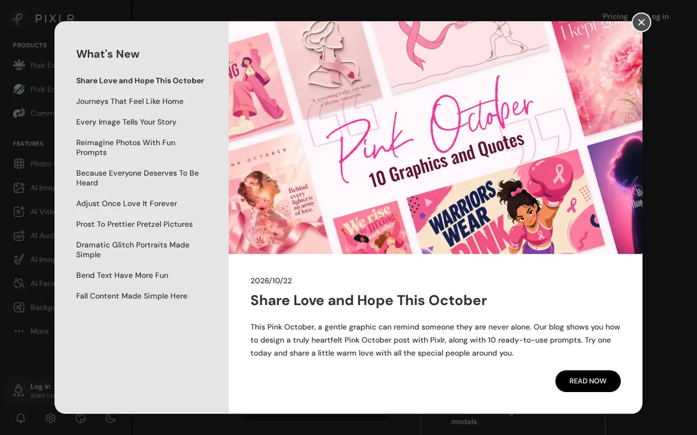
Task: Open the AI Face swap icon
Action: coord(19,283)
